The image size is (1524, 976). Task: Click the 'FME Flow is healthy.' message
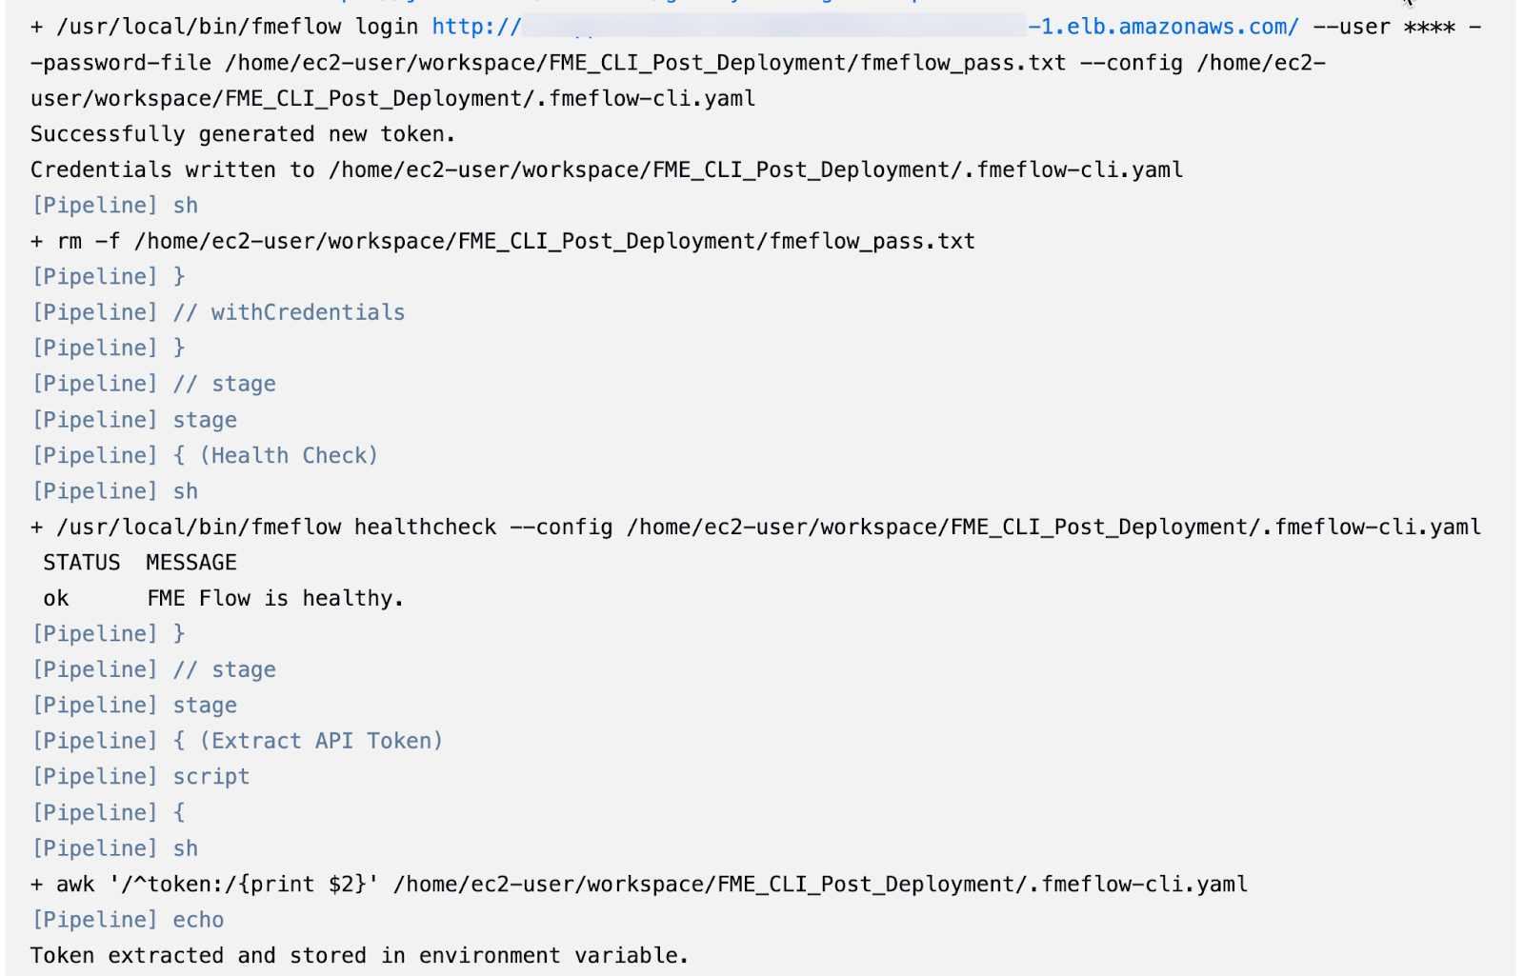[275, 598]
